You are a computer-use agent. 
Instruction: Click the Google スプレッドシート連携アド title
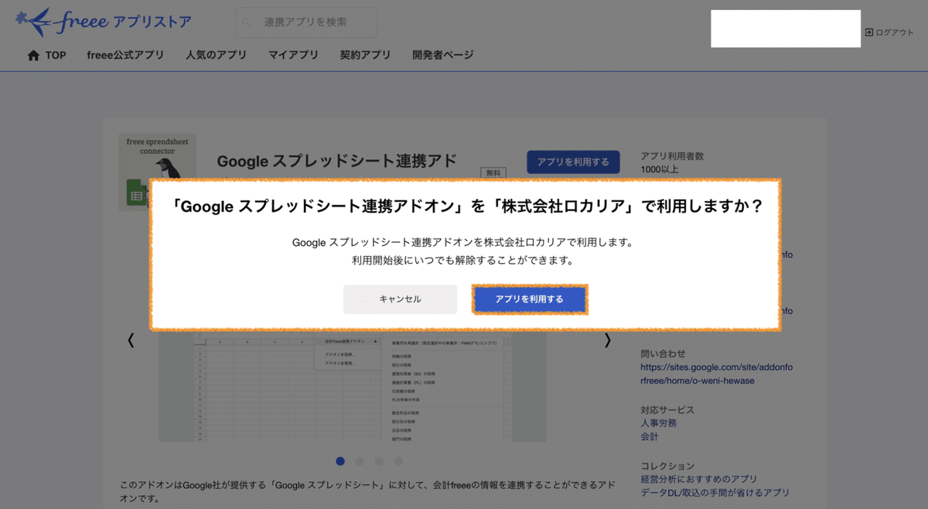point(336,161)
